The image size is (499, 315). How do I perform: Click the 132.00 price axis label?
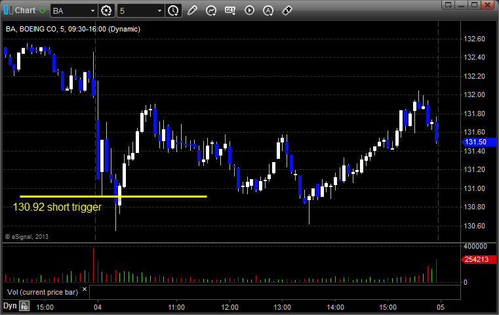pos(474,94)
